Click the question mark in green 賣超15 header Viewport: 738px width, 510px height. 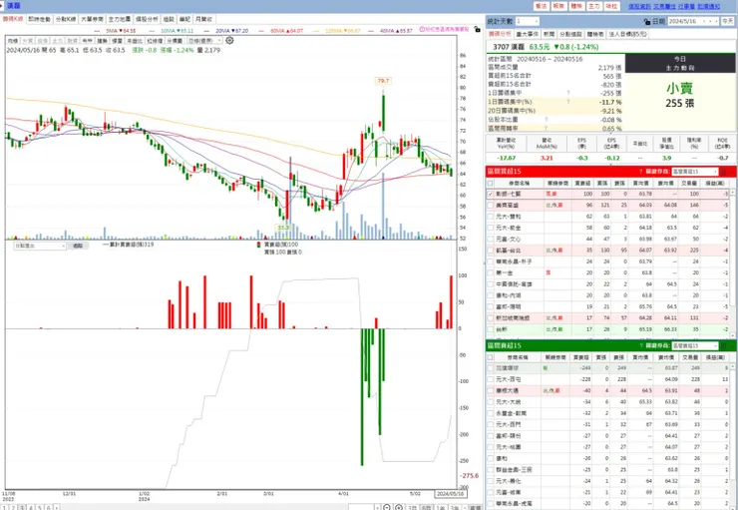pyautogui.click(x=640, y=345)
